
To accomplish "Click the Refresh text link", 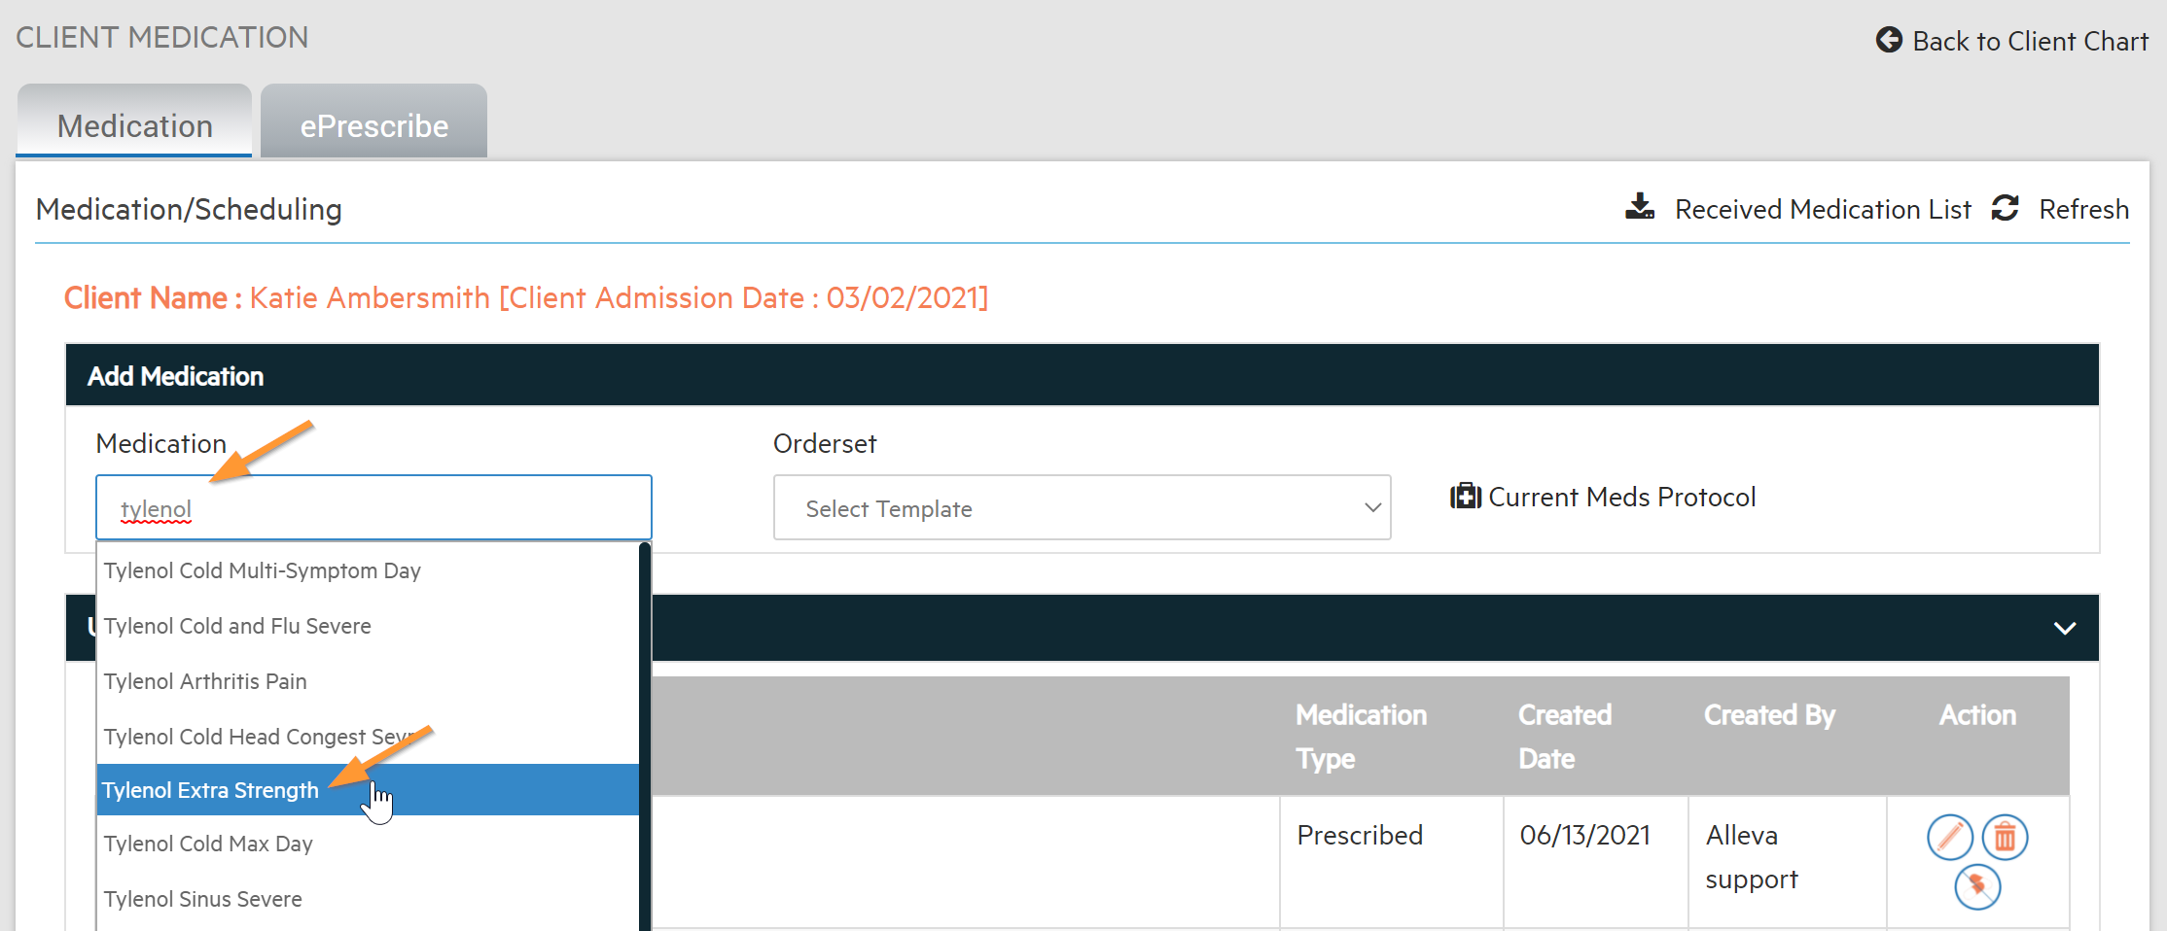I will click(2083, 208).
